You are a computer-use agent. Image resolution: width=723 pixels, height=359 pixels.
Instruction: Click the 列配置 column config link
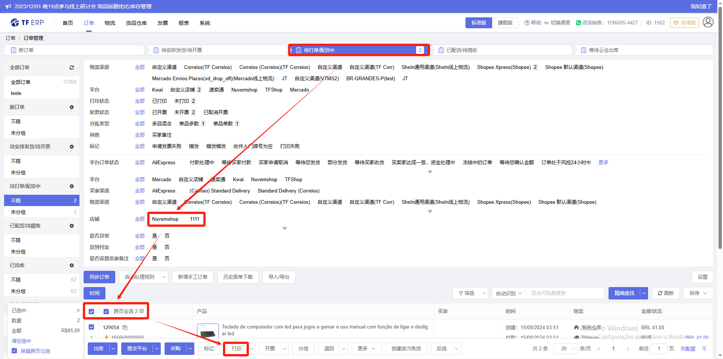coord(688,349)
